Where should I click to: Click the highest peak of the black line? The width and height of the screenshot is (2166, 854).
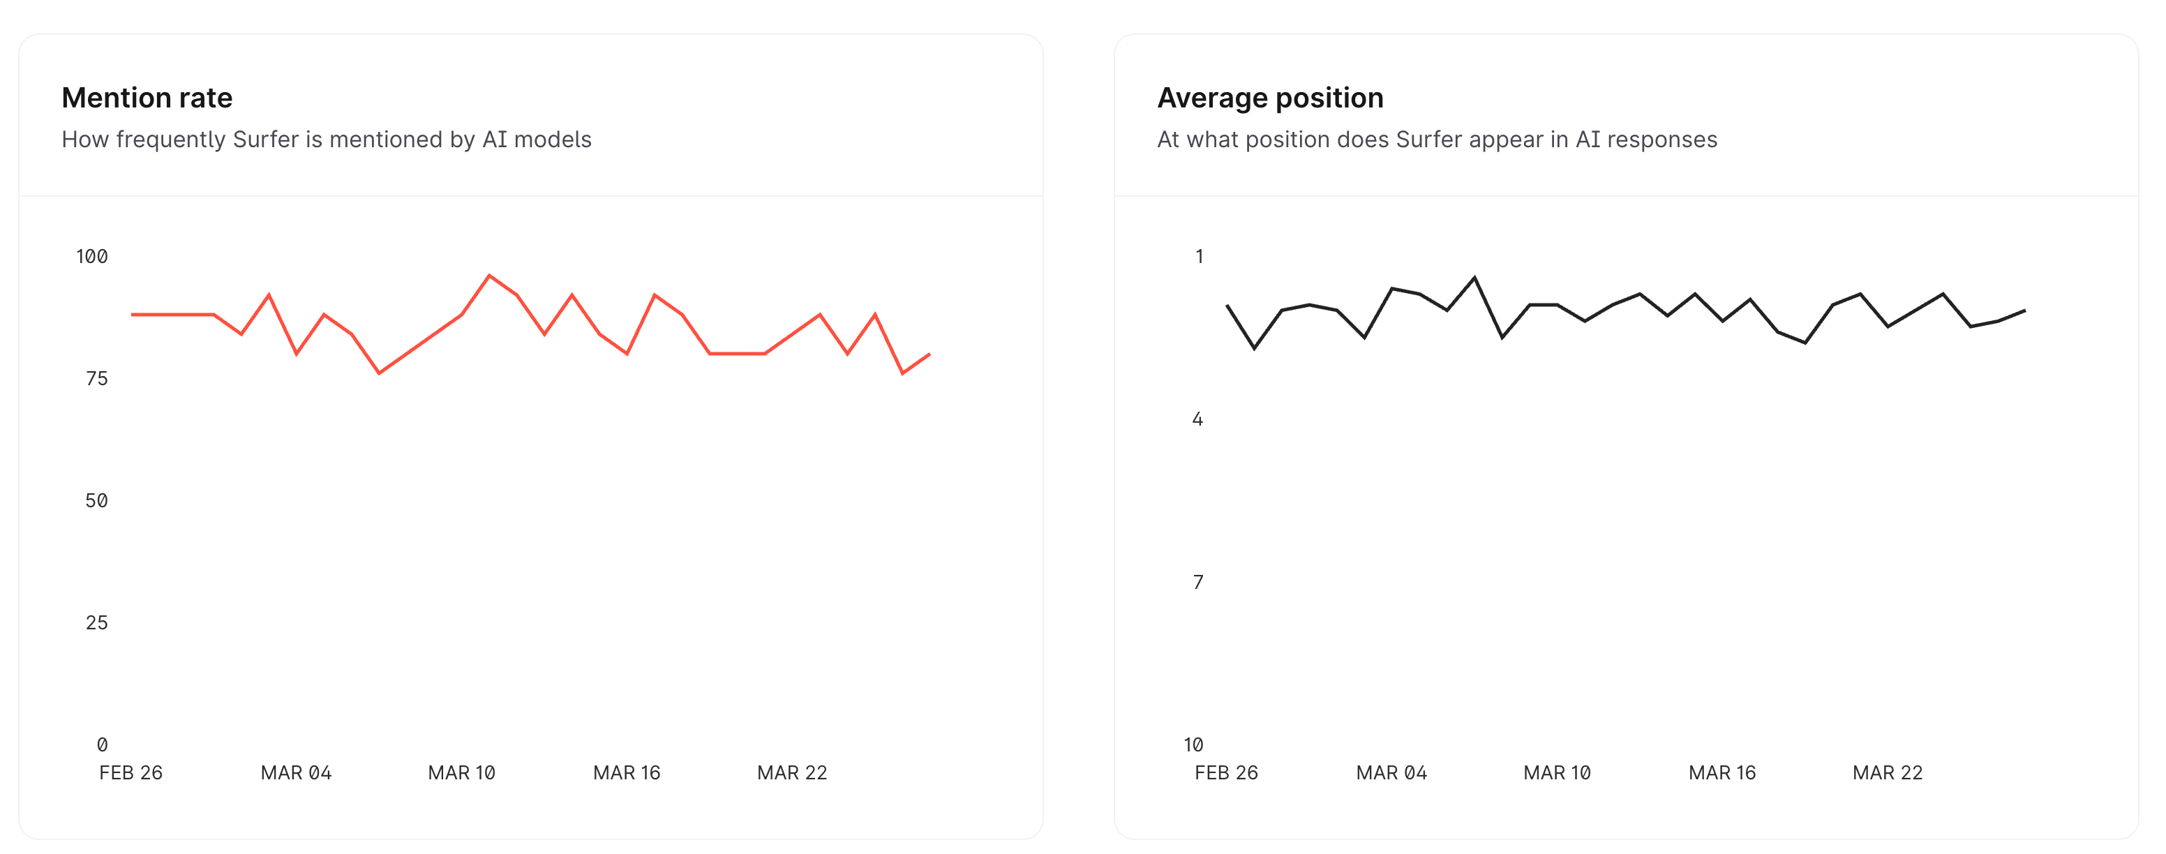(1474, 278)
